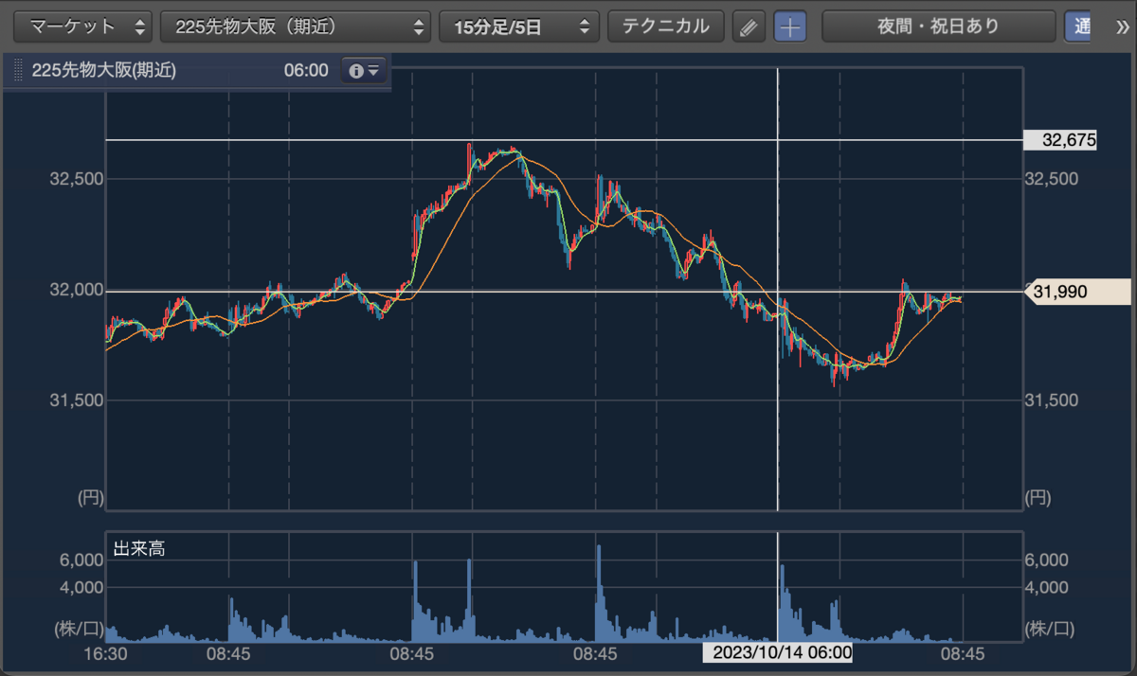Click the rightmost 08:45 time axis label
Image resolution: width=1137 pixels, height=676 pixels.
pos(963,652)
